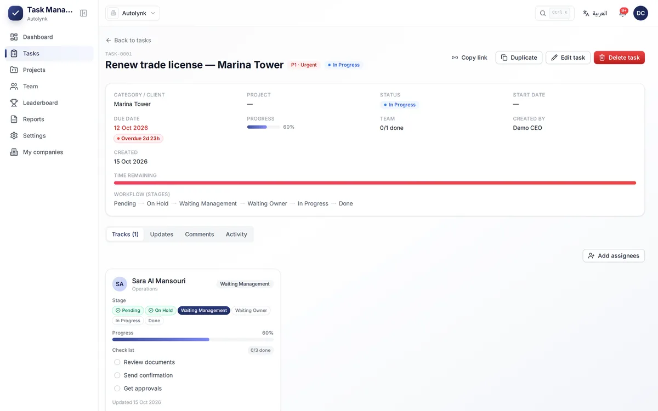Click the Tasks clipboard icon
Image resolution: width=658 pixels, height=411 pixels.
pos(14,54)
